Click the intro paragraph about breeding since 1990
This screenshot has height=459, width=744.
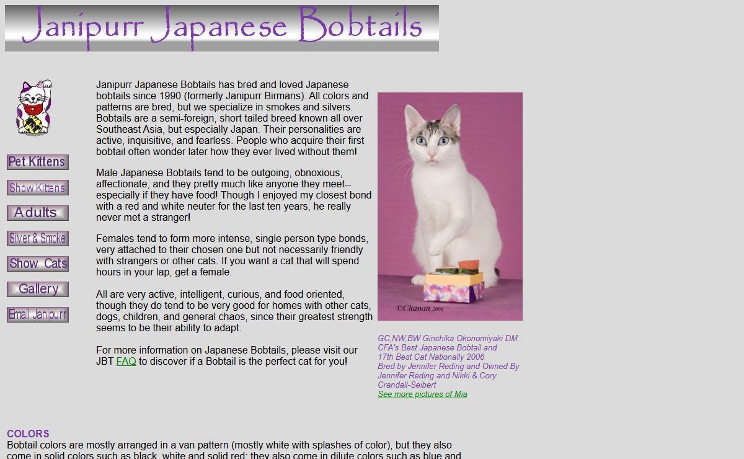232,118
